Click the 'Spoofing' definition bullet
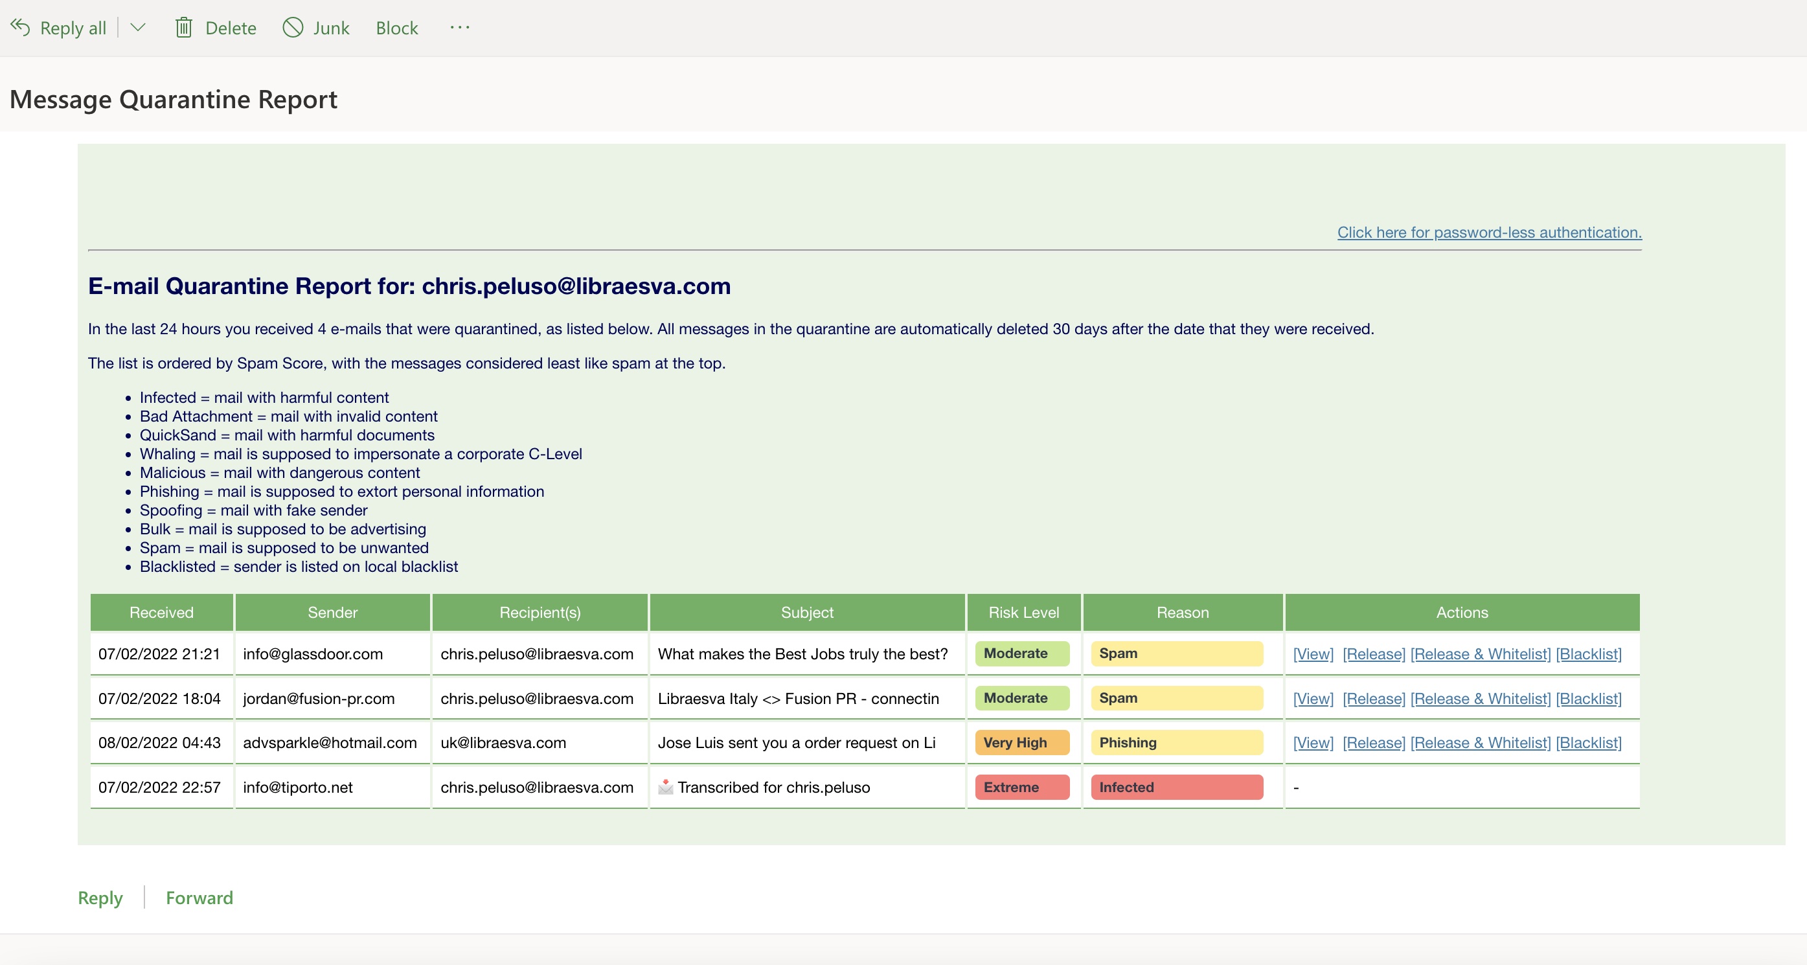This screenshot has width=1807, height=965. point(253,510)
